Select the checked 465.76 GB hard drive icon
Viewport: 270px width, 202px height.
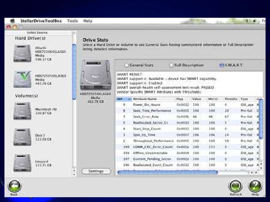[x=22, y=79]
